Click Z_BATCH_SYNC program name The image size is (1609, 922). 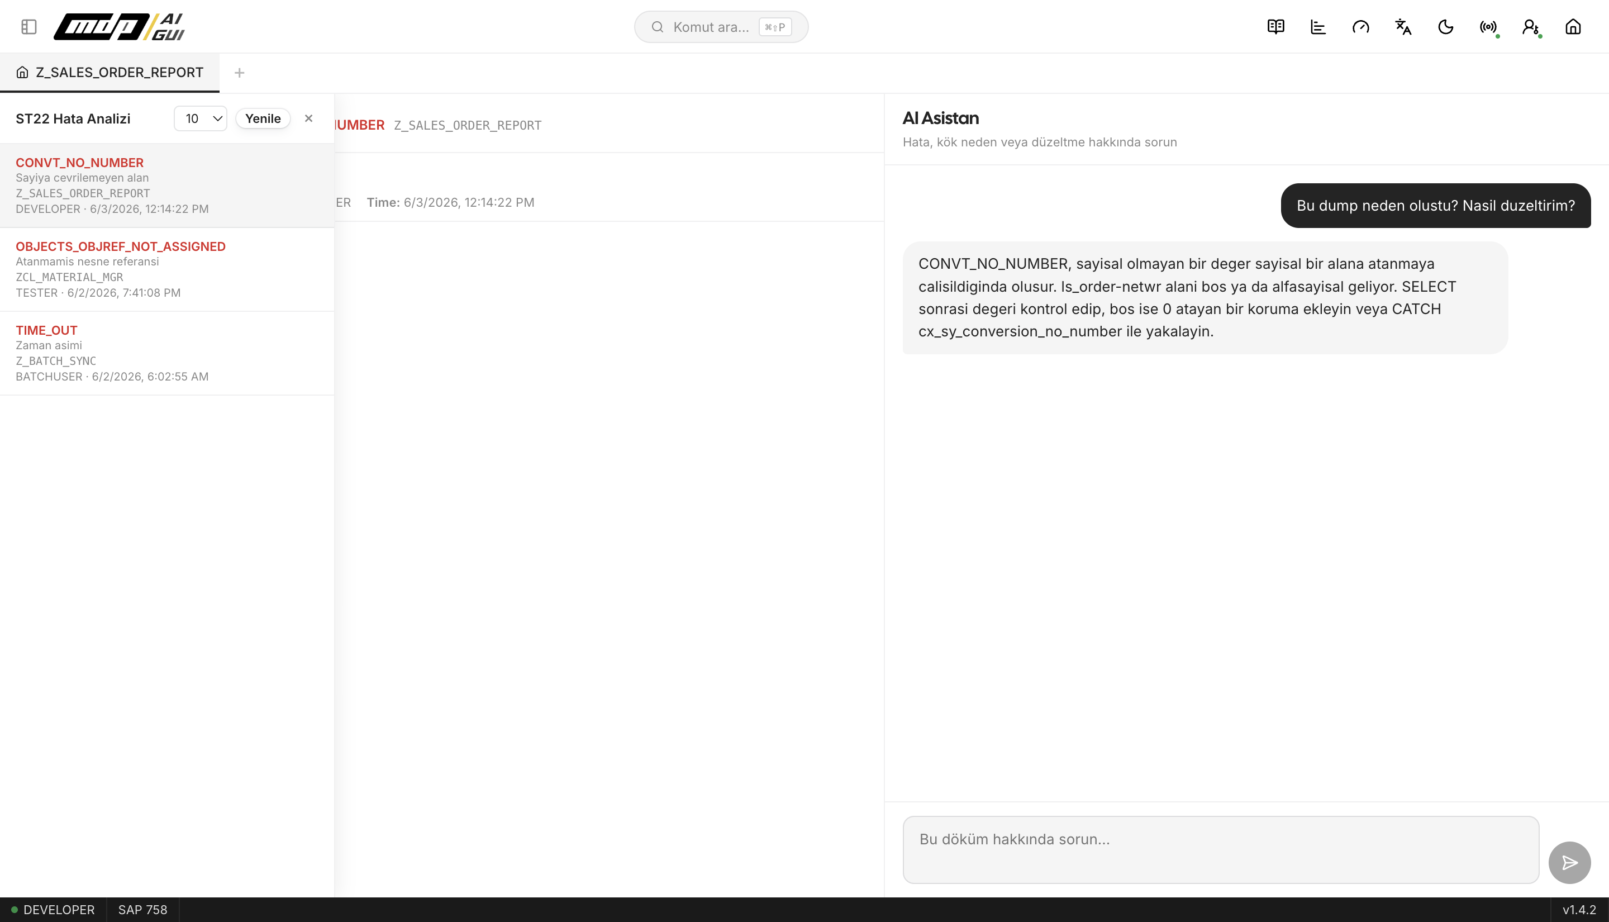pyautogui.click(x=56, y=360)
